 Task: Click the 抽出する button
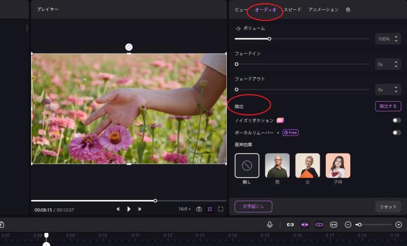point(388,106)
